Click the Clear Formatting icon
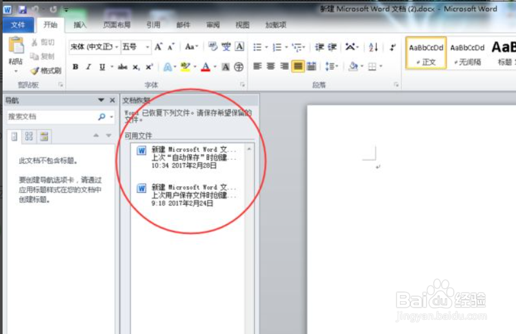This screenshot has height=334, width=516. [213, 46]
